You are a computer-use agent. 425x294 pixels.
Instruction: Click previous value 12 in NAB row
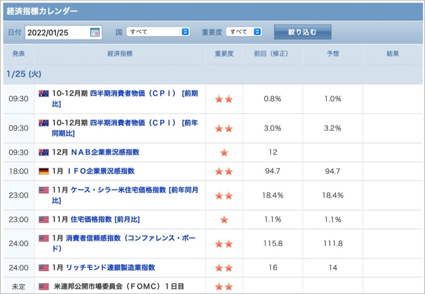[273, 152]
